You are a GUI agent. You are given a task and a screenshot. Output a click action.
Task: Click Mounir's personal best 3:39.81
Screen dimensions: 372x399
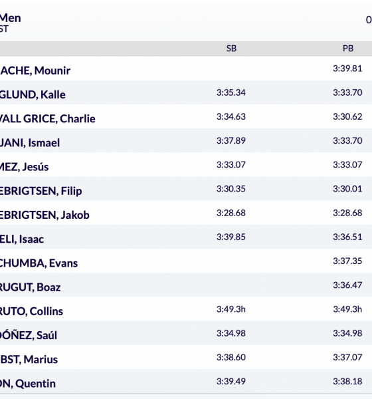(347, 68)
